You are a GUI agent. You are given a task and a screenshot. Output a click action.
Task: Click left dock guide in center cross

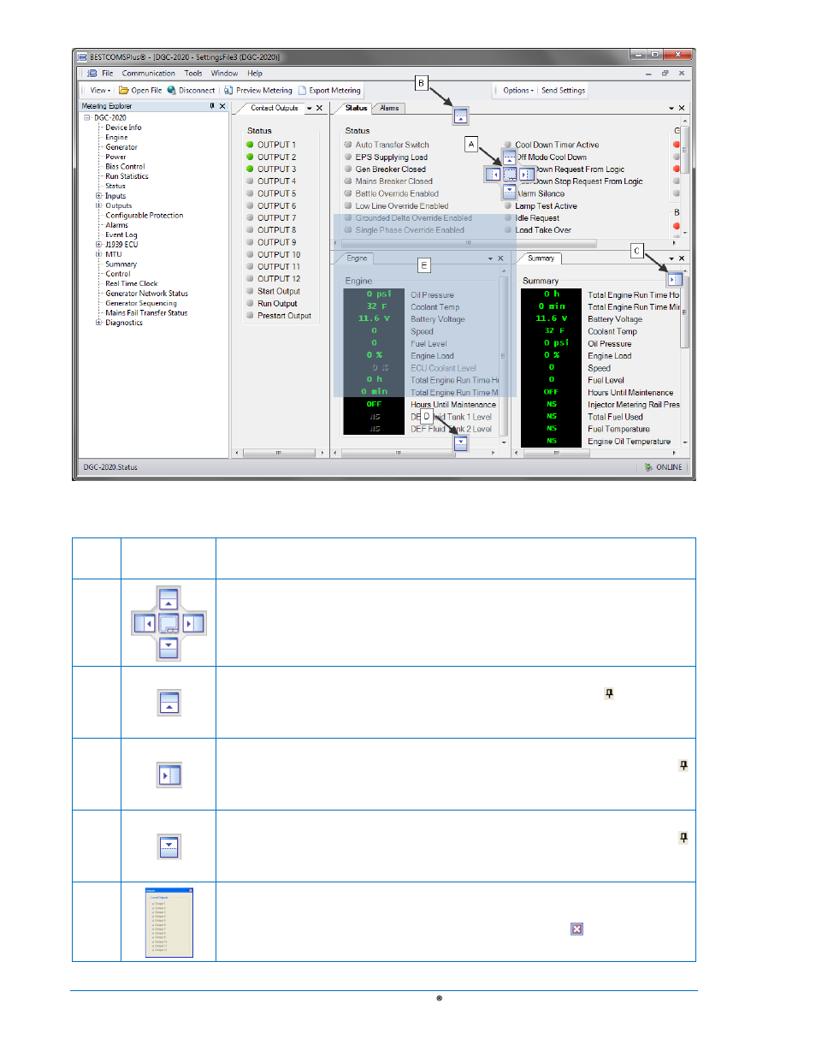(x=494, y=175)
